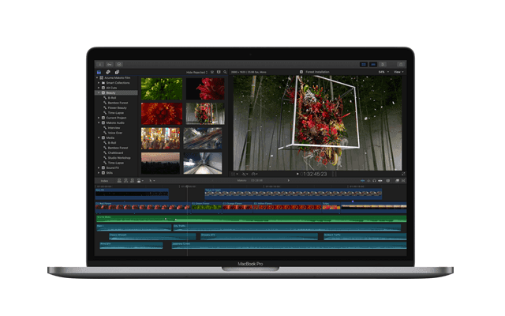The height and width of the screenshot is (316, 505).
Task: Select the Classic Whoosh audio clip
Action: pyautogui.click(x=152, y=237)
